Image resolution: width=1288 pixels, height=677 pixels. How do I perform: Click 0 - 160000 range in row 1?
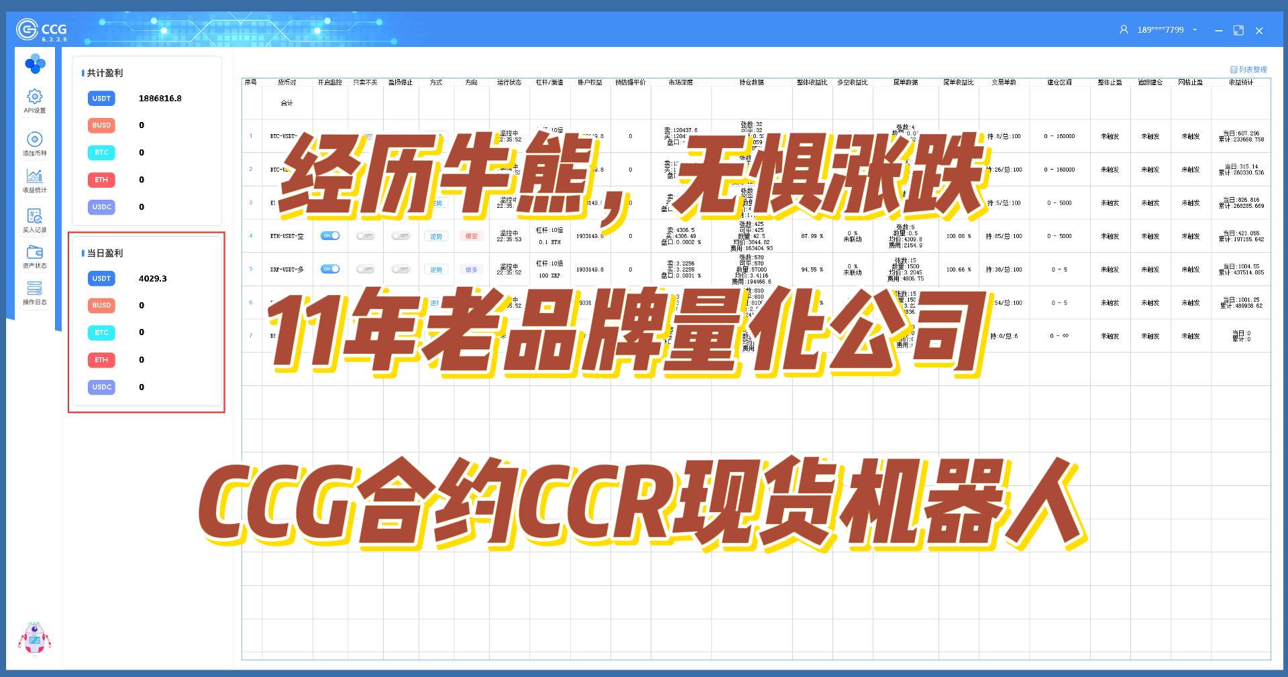1059,136
